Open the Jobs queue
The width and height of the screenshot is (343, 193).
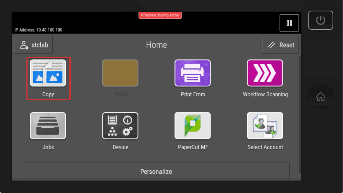coord(48,126)
